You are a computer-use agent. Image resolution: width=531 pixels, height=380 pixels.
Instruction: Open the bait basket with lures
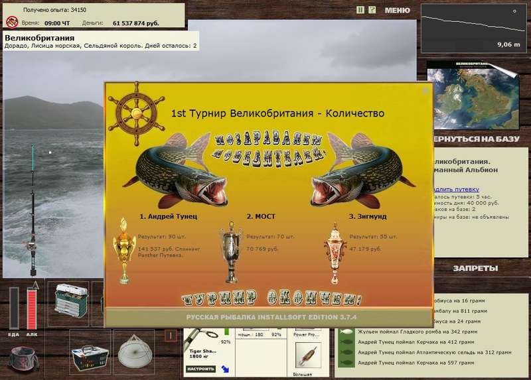(90, 351)
